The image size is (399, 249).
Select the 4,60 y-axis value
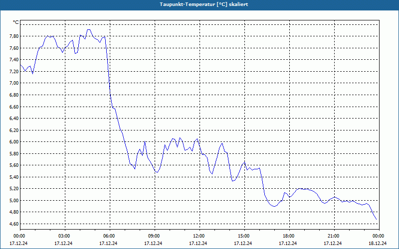14,224
